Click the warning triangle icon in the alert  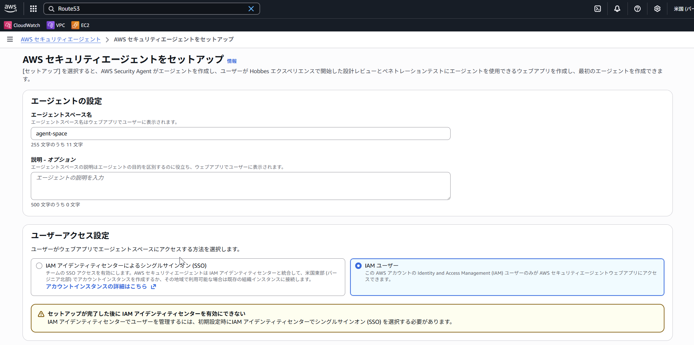(x=41, y=314)
